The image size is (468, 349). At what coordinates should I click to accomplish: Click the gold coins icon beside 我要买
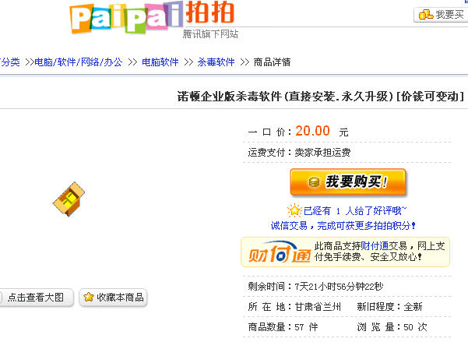(x=426, y=14)
